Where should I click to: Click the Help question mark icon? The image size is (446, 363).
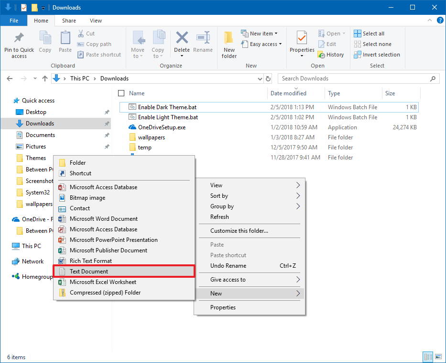click(440, 20)
